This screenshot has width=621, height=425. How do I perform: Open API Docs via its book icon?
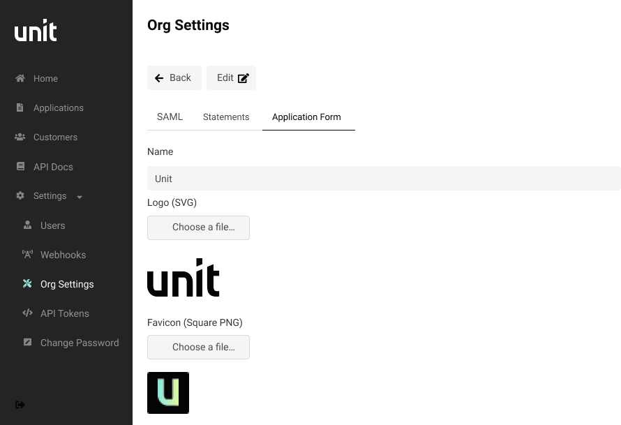20,166
